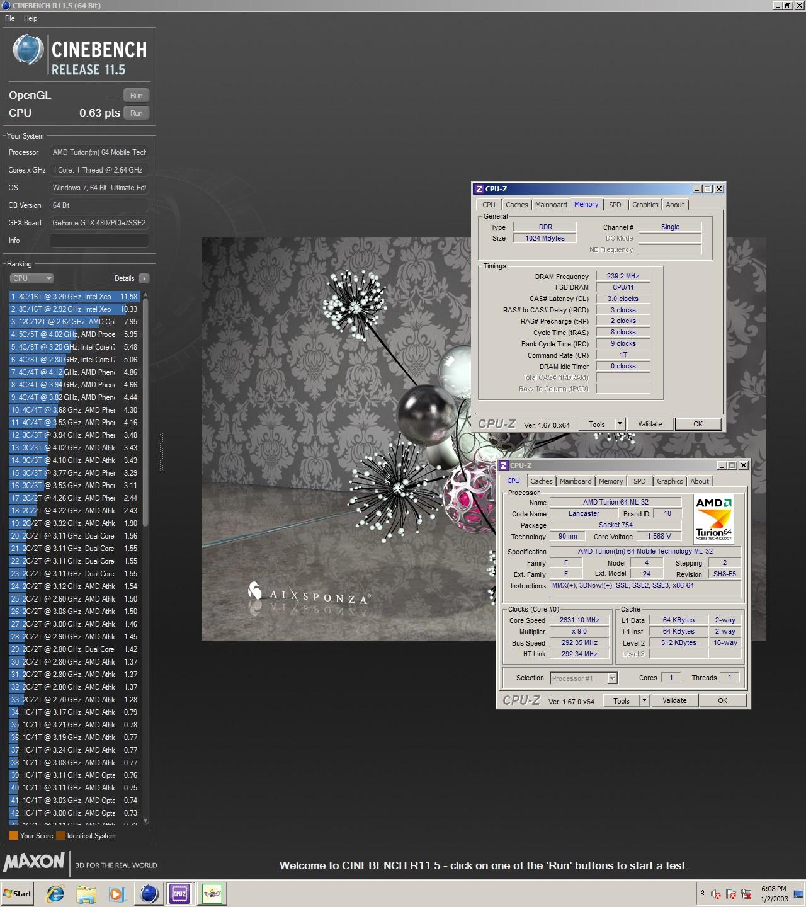Click OK in lower CPU-Z CPU window
The width and height of the screenshot is (806, 907).
pos(722,700)
